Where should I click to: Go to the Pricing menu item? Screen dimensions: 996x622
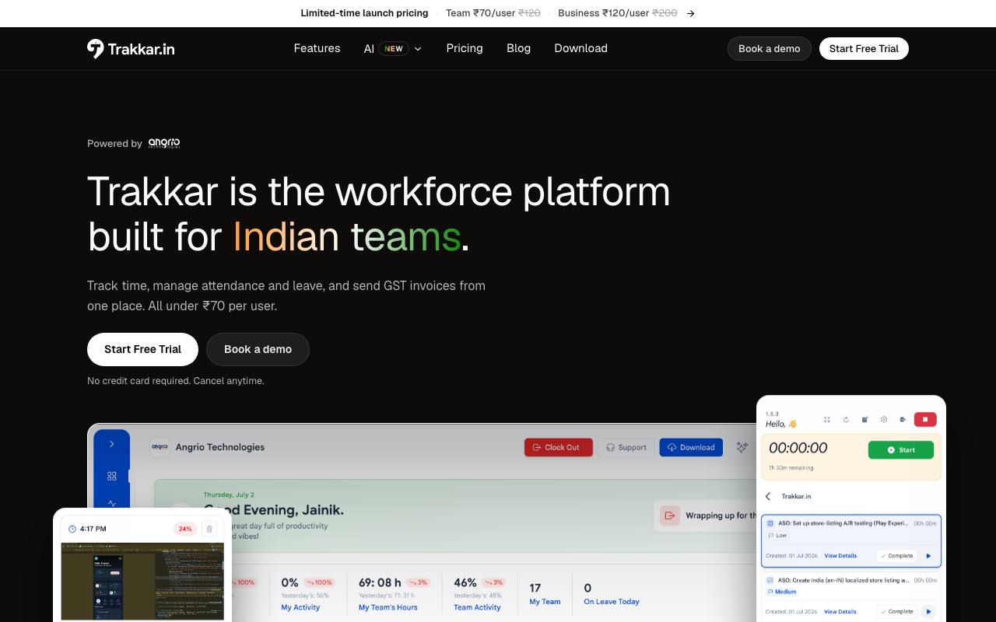tap(465, 48)
